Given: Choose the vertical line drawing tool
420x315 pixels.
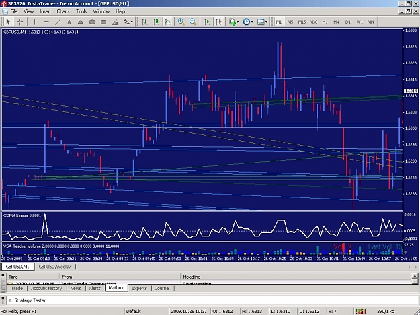Looking at the screenshot, I should (x=34, y=22).
